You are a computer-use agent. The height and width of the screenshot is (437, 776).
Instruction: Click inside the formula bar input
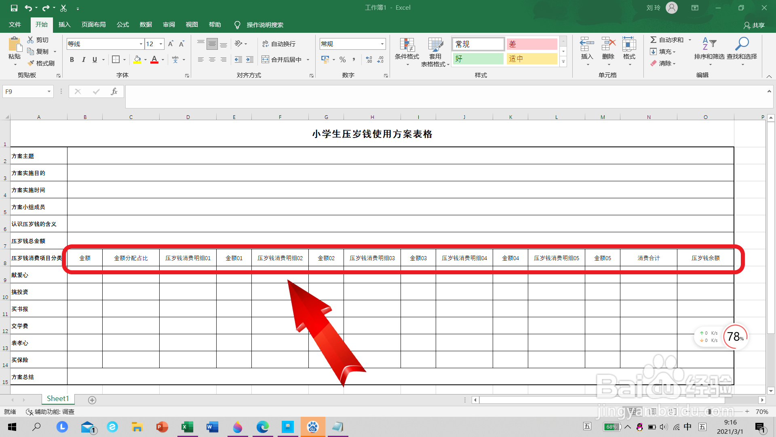[445, 97]
